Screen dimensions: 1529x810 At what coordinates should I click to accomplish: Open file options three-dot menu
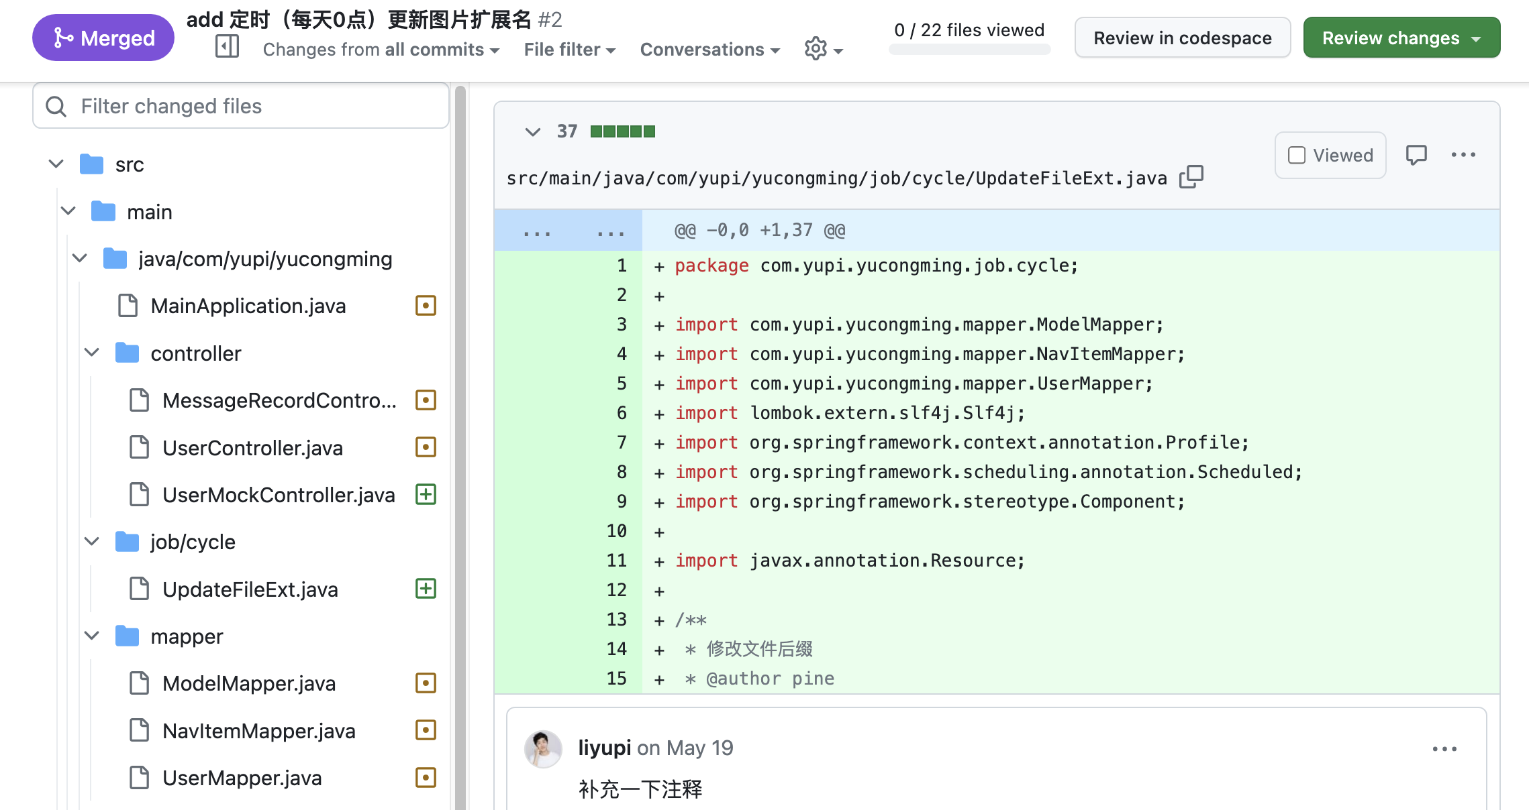click(1463, 155)
